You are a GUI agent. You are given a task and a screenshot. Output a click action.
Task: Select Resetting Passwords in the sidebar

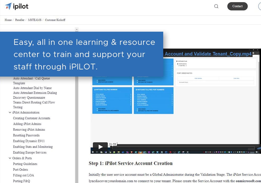click(x=26, y=135)
